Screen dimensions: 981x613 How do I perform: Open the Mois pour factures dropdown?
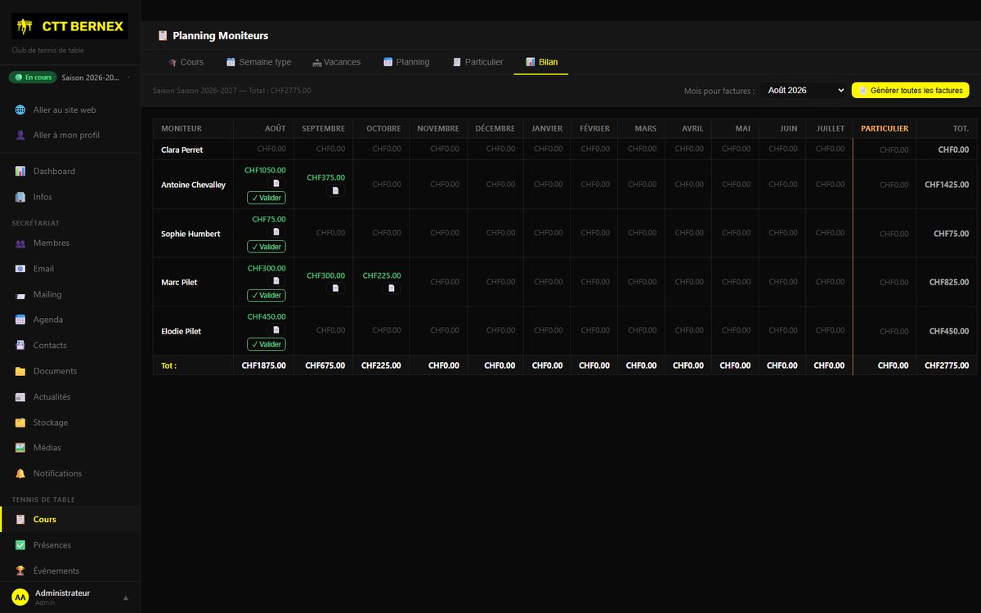[x=804, y=90]
